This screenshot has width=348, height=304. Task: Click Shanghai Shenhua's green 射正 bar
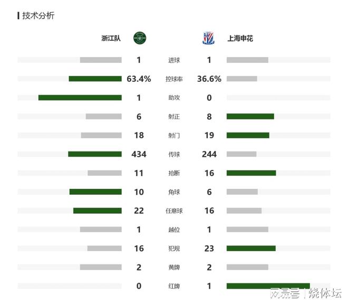(x=250, y=117)
